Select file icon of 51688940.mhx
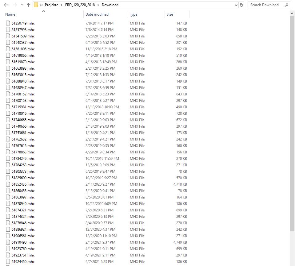295x266 pixels. click(x=8, y=81)
